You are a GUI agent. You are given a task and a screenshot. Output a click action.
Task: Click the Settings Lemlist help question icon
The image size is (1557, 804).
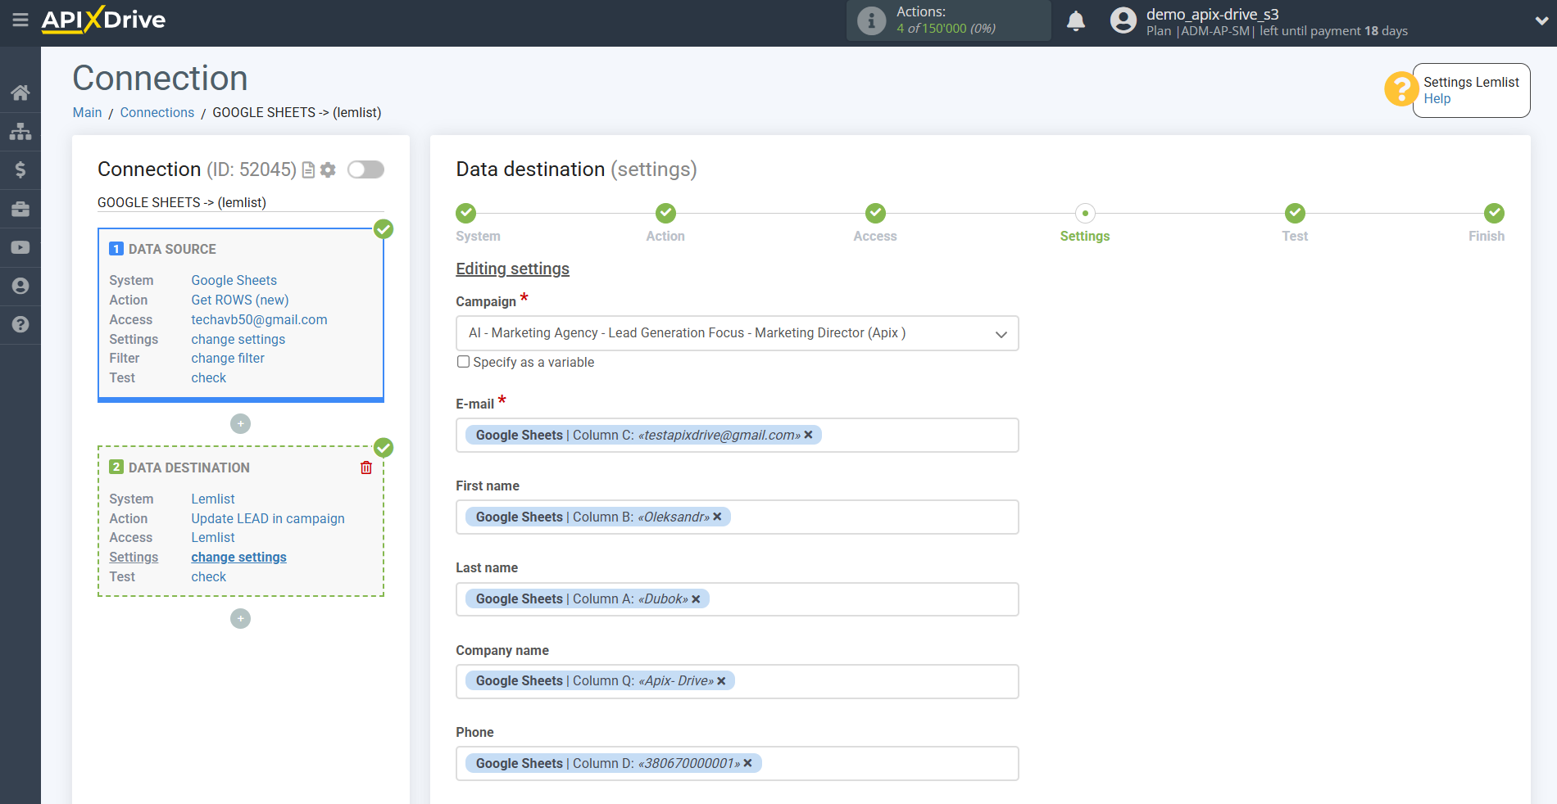point(1401,88)
